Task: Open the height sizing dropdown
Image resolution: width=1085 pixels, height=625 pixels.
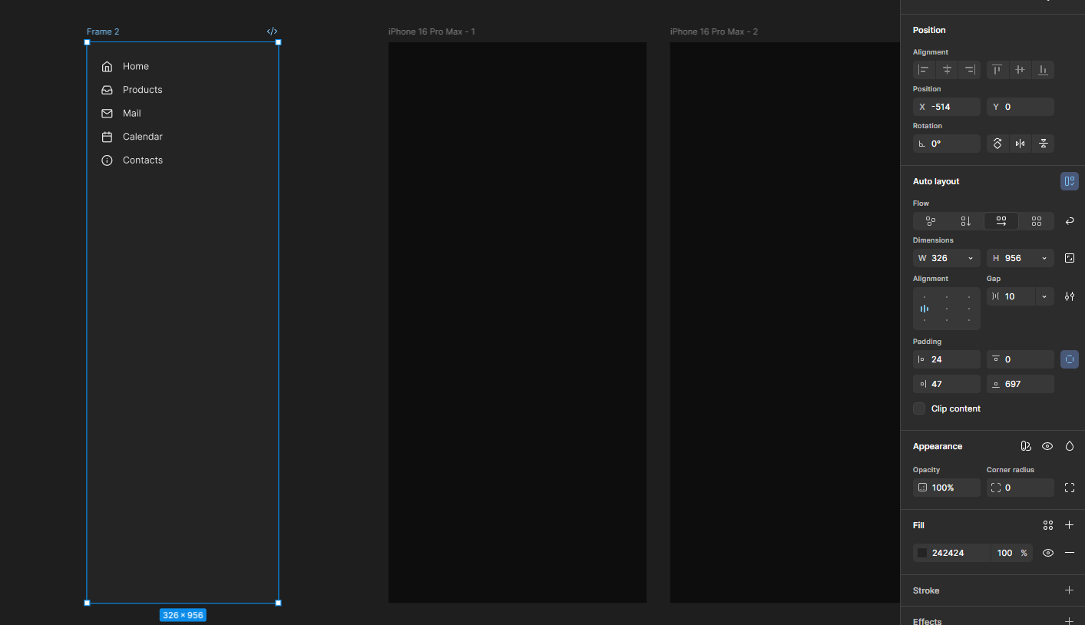Action: click(x=1044, y=258)
